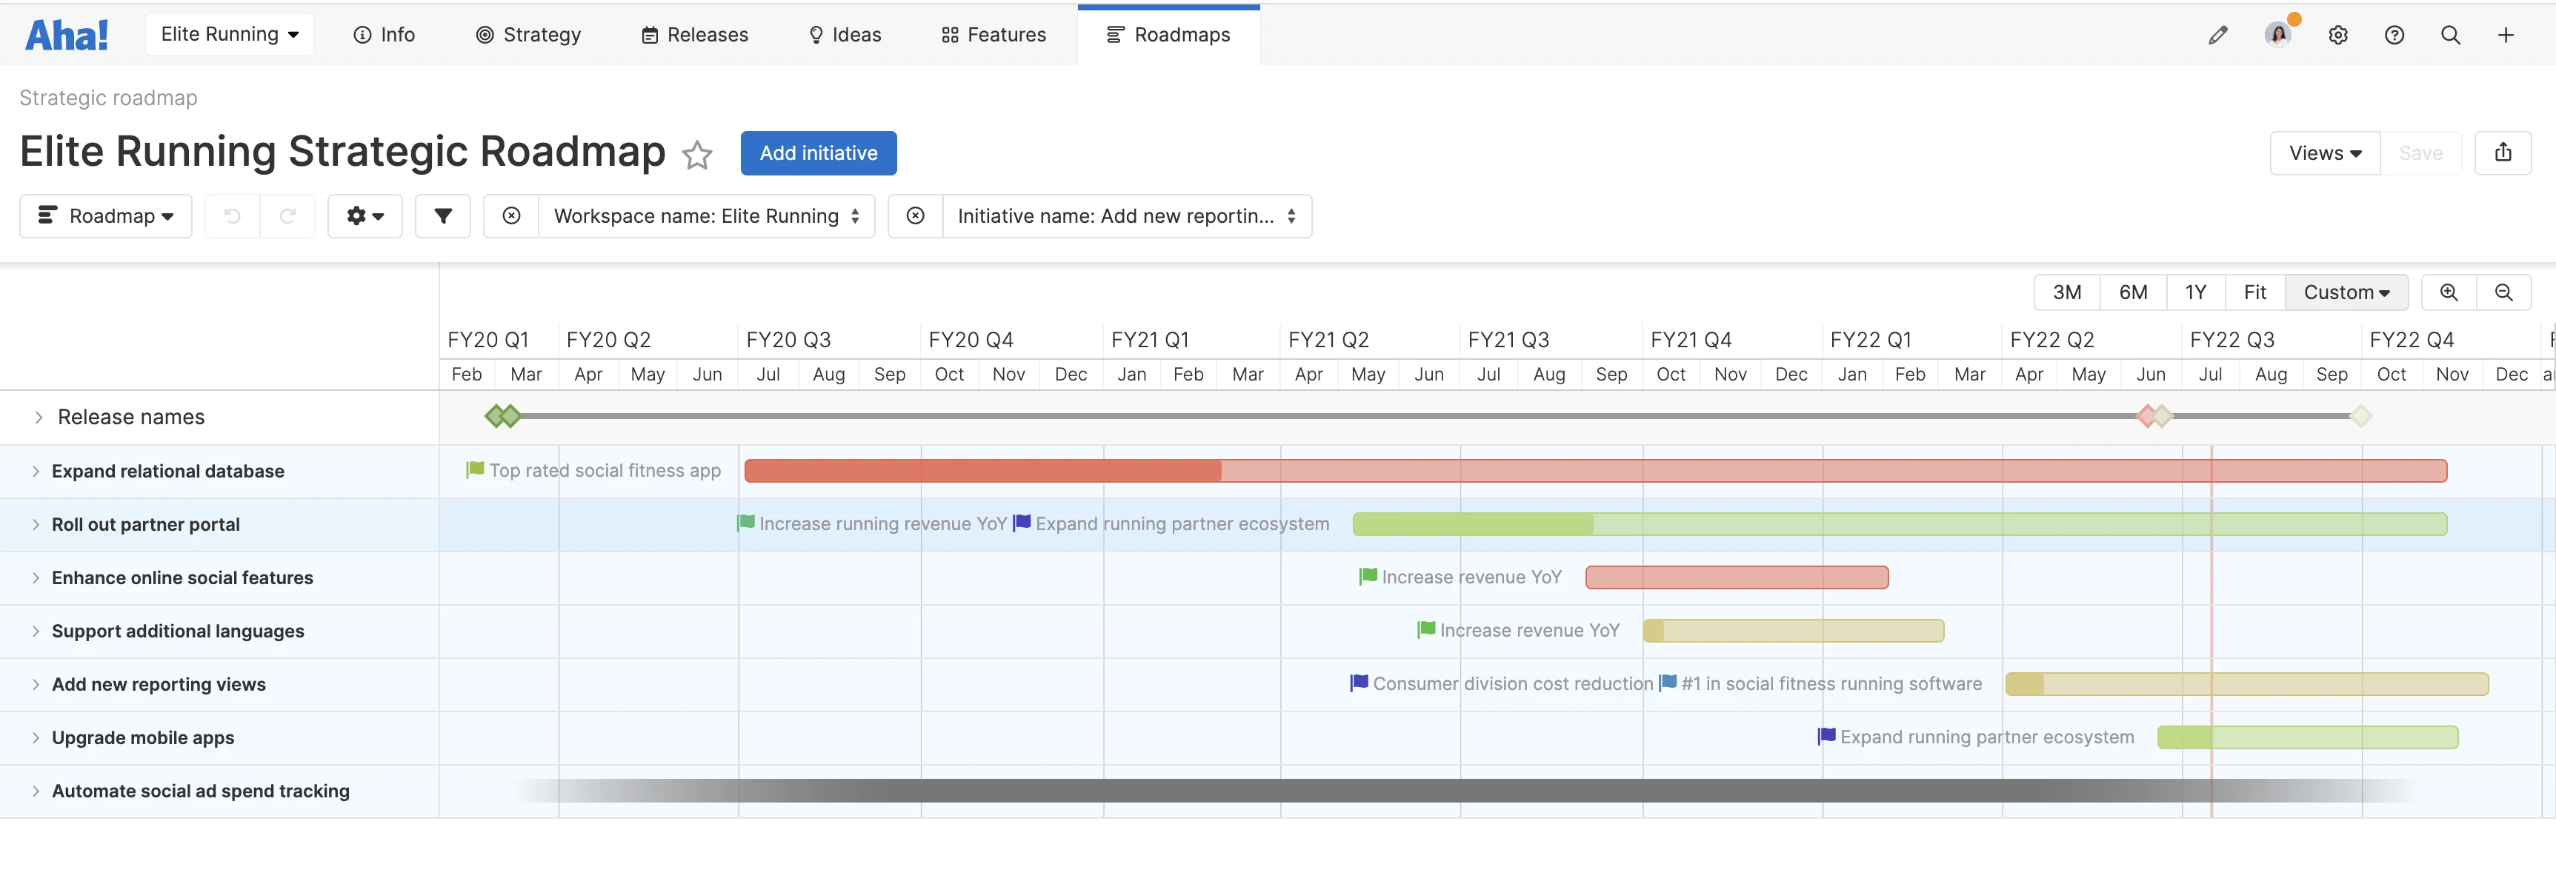This screenshot has width=2556, height=881.
Task: Click the green release milestone diamond
Action: click(502, 416)
